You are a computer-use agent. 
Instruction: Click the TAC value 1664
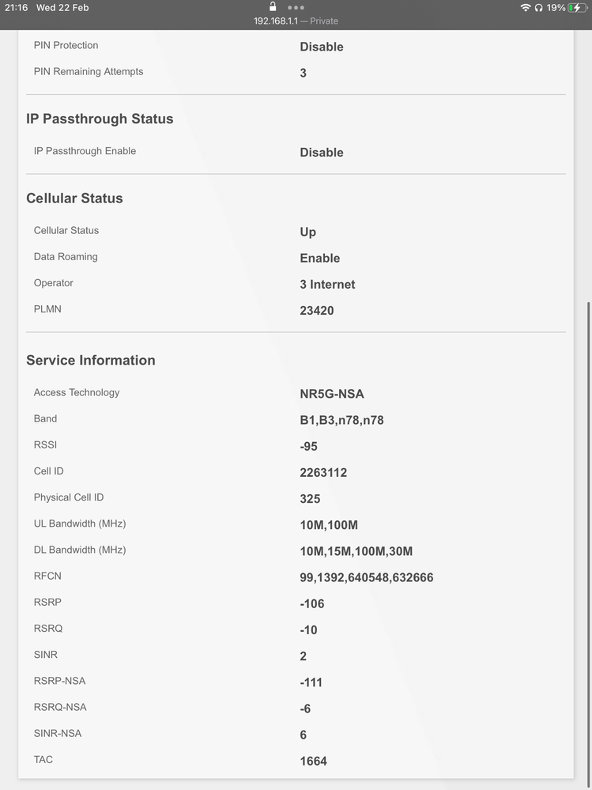[x=313, y=761]
